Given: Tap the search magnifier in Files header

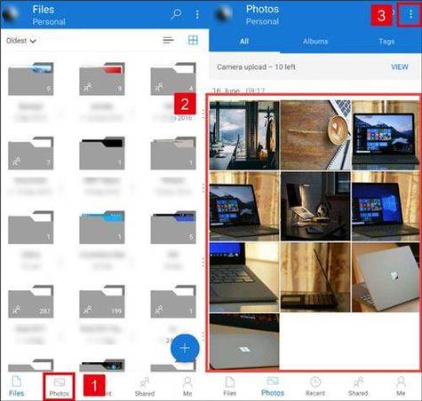Looking at the screenshot, I should [176, 14].
